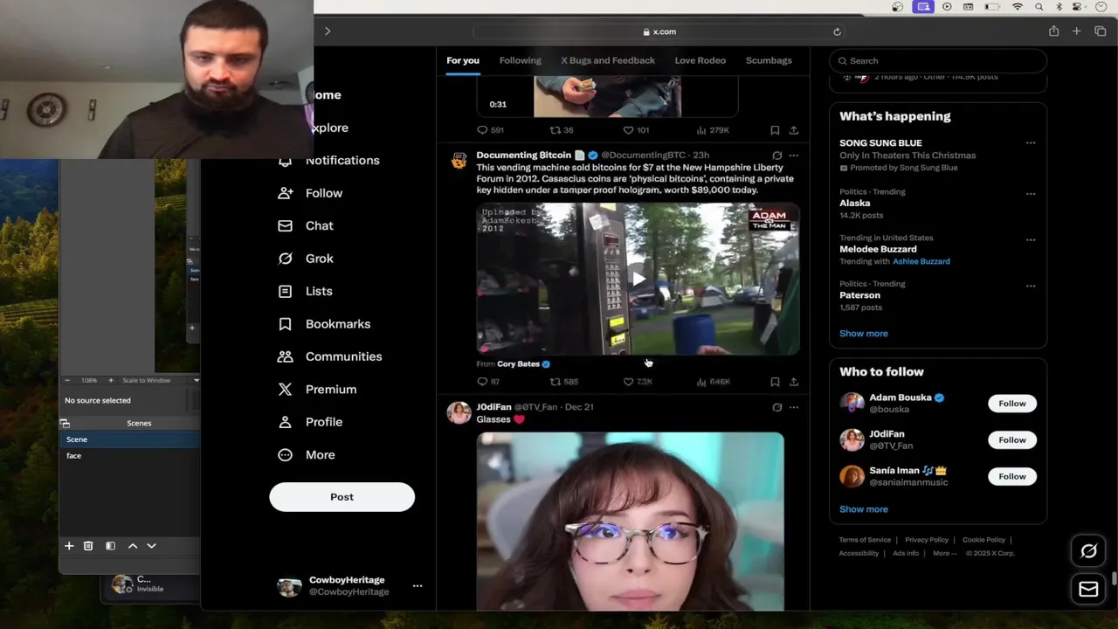Open options for Alaska trend
The height and width of the screenshot is (629, 1118).
point(1031,194)
